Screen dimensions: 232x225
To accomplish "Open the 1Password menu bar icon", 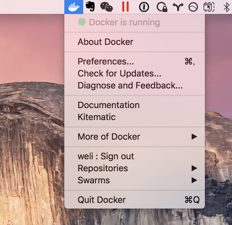I will 144,7.
